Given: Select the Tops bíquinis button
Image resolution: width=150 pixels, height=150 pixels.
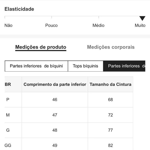Looking at the screenshot, I should (x=85, y=66).
